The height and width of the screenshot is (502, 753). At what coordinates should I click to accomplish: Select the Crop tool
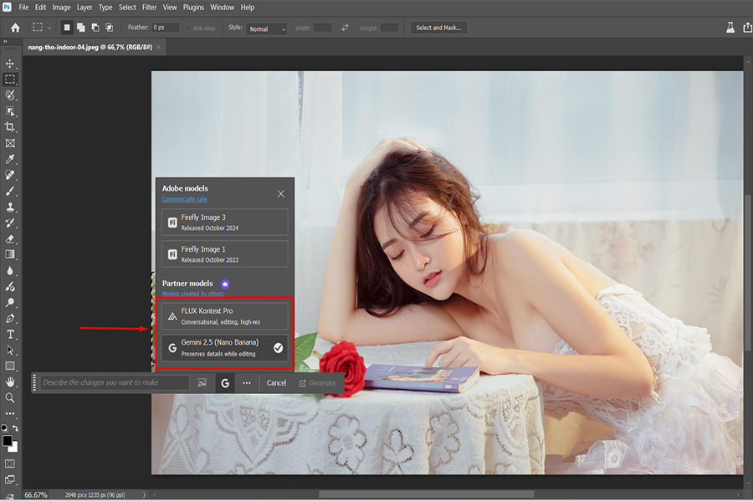pos(10,127)
